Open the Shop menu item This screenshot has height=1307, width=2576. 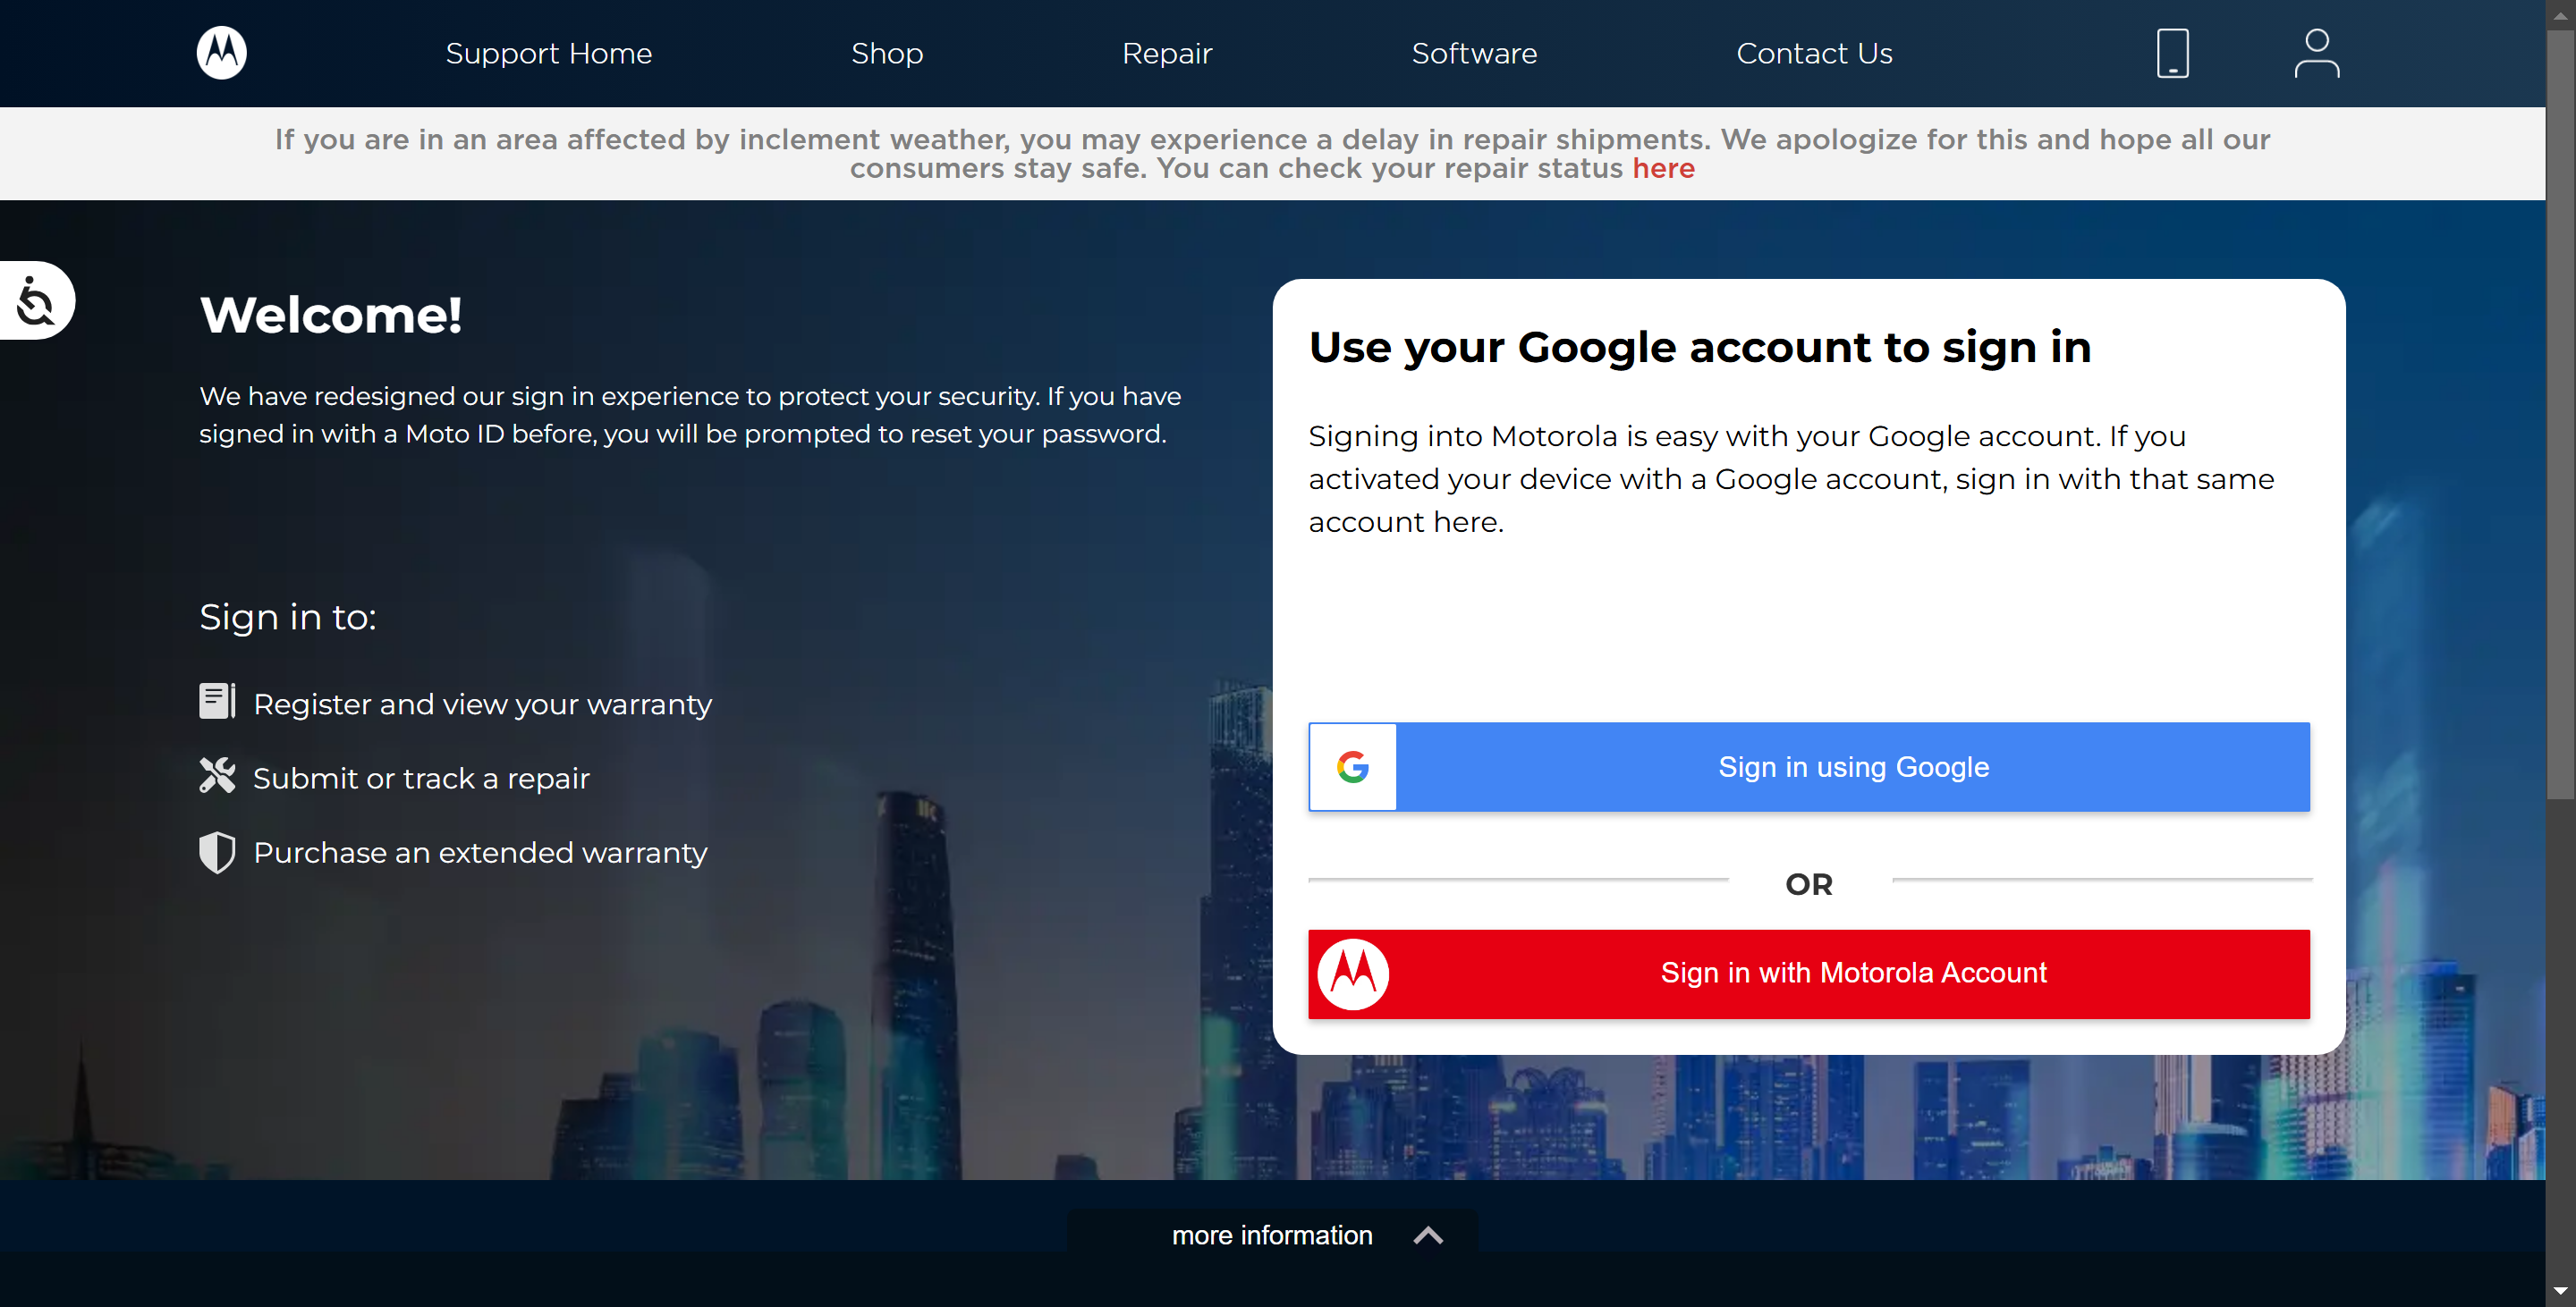click(886, 53)
